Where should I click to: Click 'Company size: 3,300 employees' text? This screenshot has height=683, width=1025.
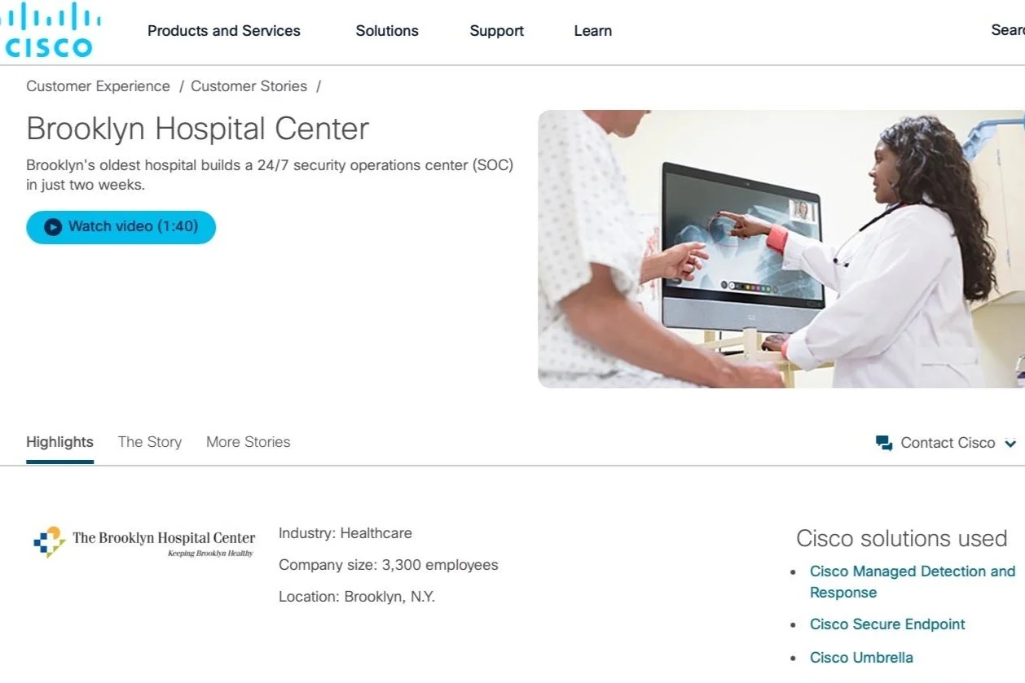point(389,565)
